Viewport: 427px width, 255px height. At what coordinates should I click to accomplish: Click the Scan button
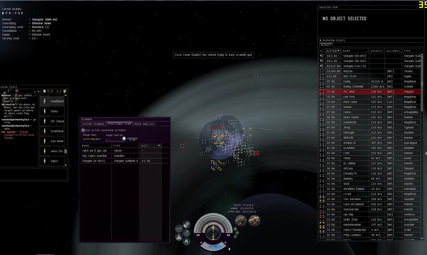pos(132,140)
